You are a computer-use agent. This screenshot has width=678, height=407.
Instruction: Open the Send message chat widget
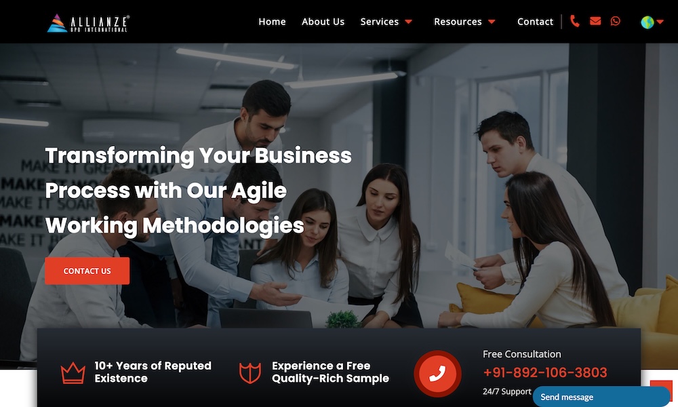click(x=601, y=397)
